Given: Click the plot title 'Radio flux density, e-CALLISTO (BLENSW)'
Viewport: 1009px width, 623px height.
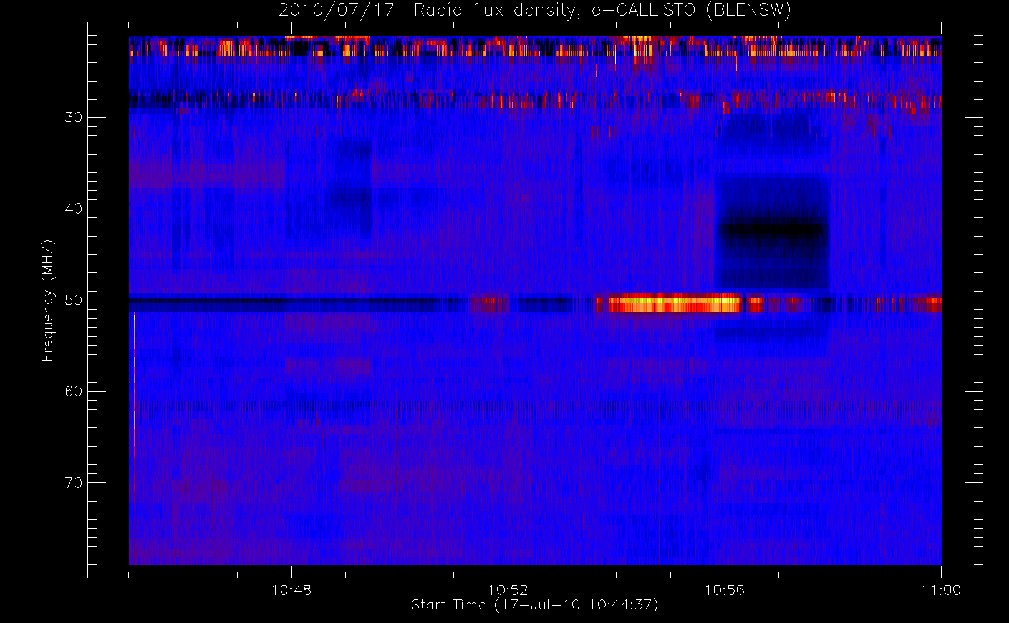Looking at the screenshot, I should (602, 11).
